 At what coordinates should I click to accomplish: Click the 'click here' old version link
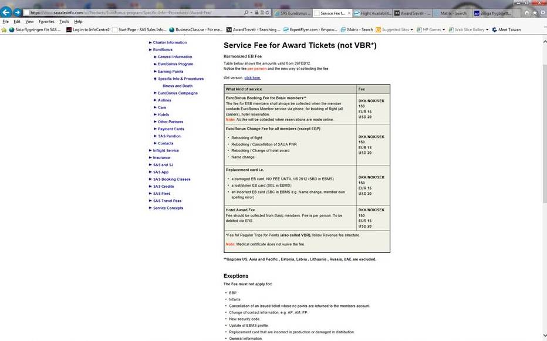252,77
